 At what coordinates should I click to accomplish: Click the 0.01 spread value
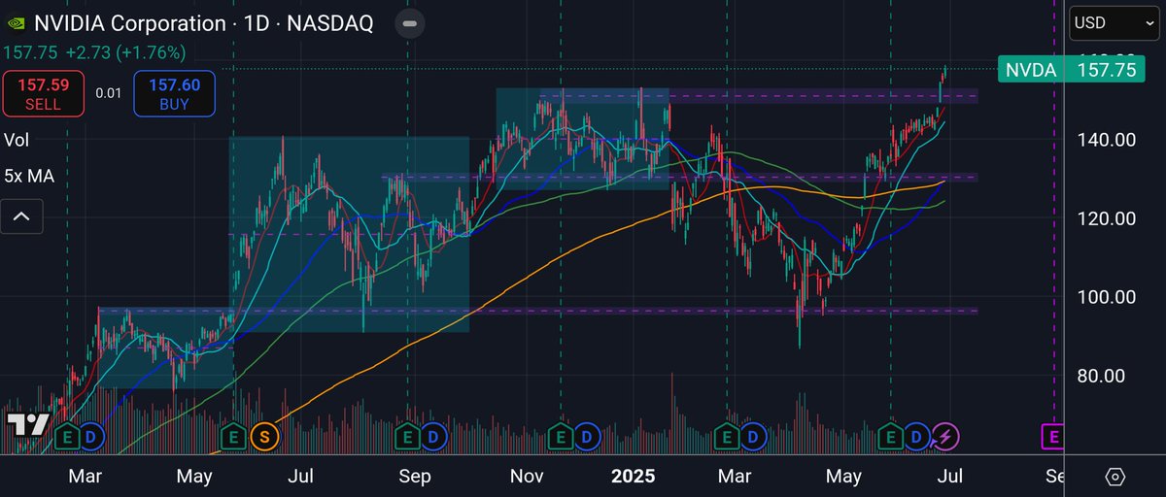108,93
